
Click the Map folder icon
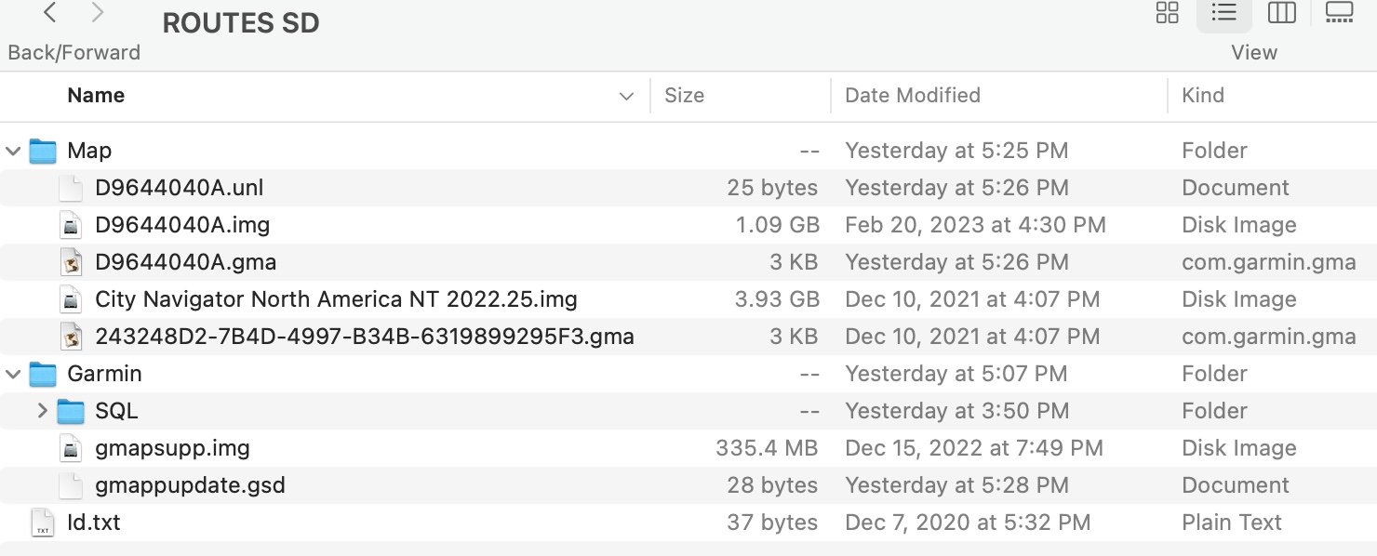pos(43,151)
